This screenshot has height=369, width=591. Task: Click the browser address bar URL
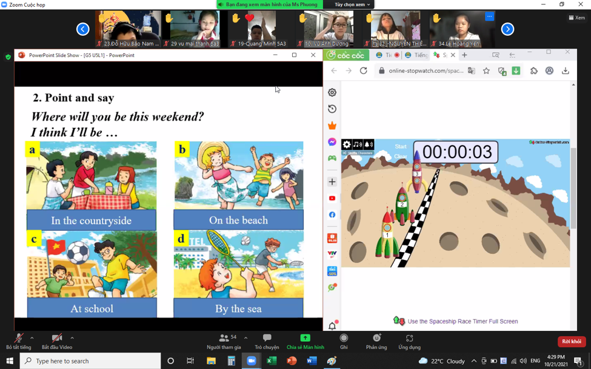pyautogui.click(x=426, y=71)
